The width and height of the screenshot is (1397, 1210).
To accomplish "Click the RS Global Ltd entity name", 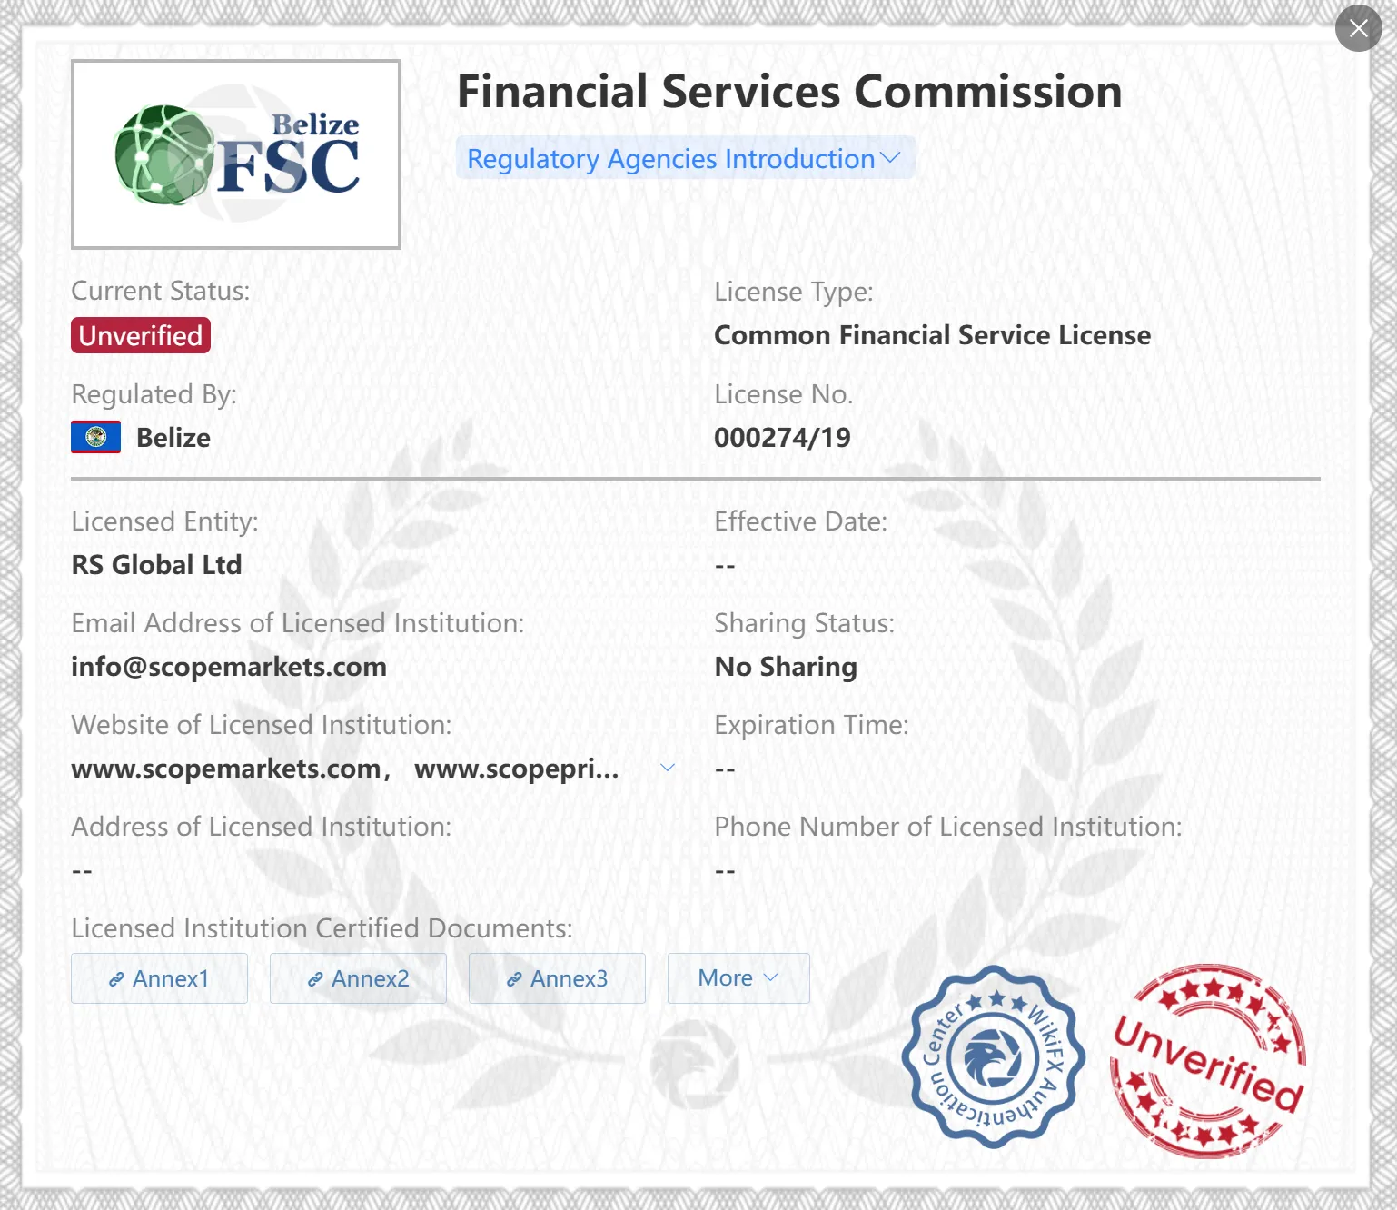I will pos(156,565).
